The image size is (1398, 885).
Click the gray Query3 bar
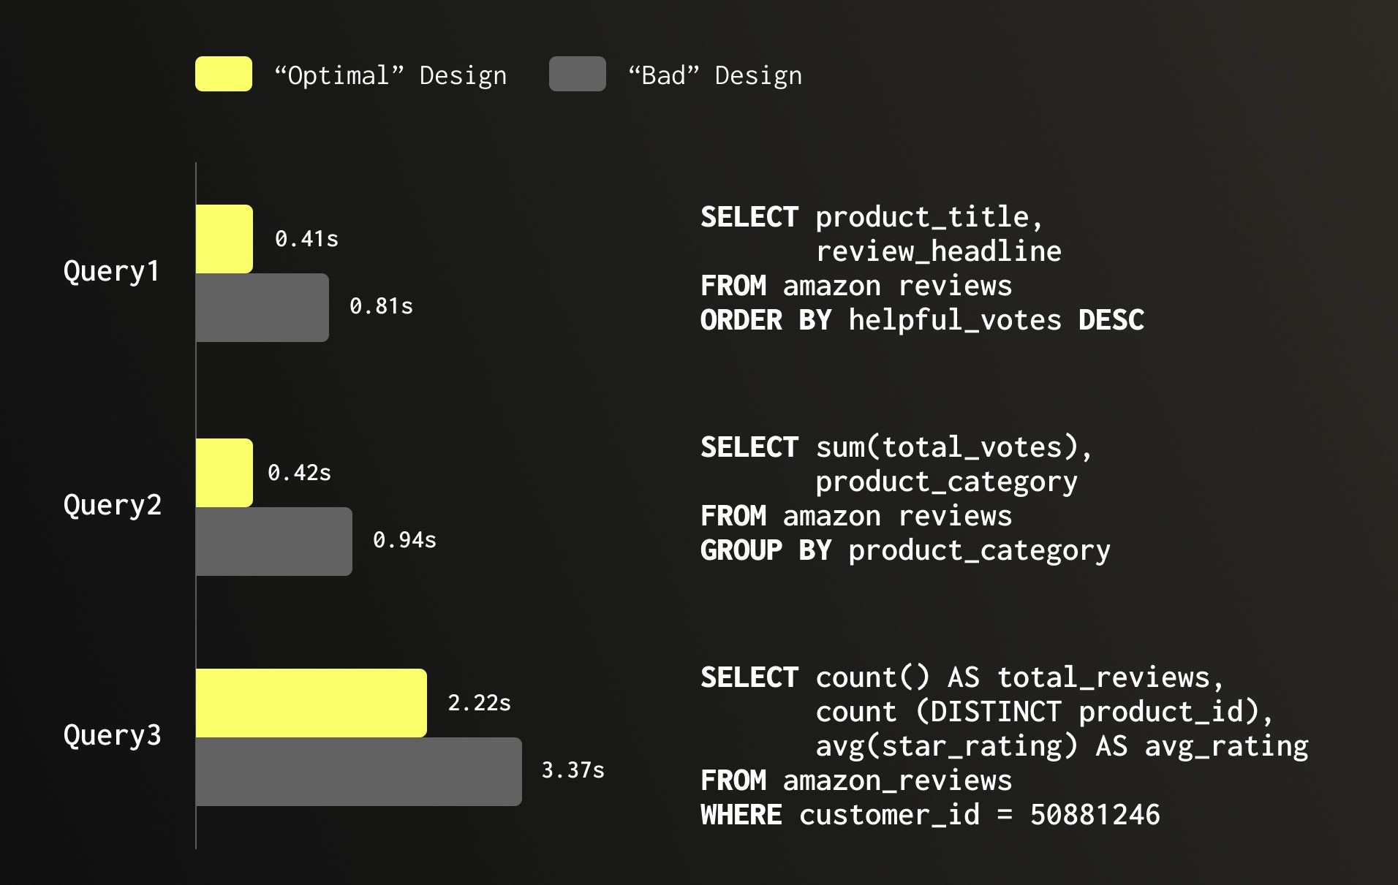(x=358, y=771)
